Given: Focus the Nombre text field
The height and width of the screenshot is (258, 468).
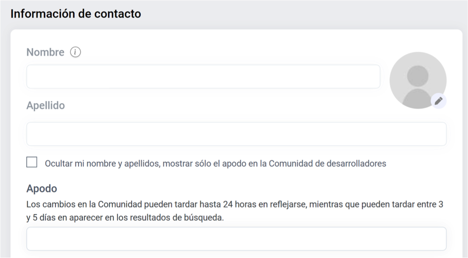Looking at the screenshot, I should pos(203,77).
